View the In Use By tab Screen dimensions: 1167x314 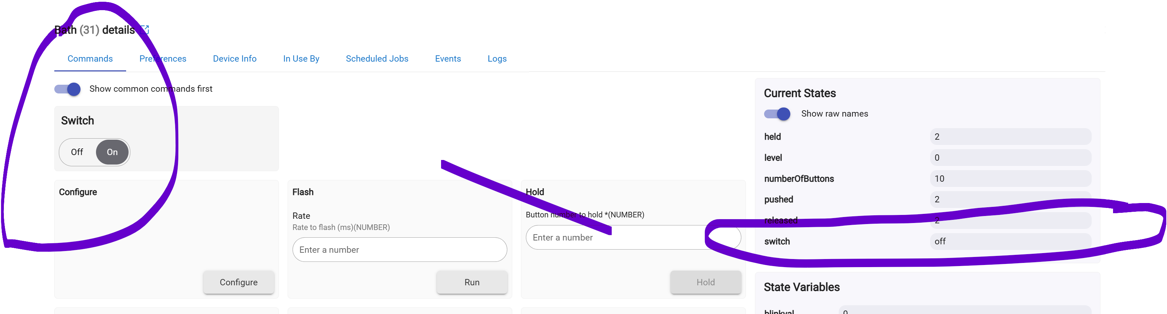(301, 59)
